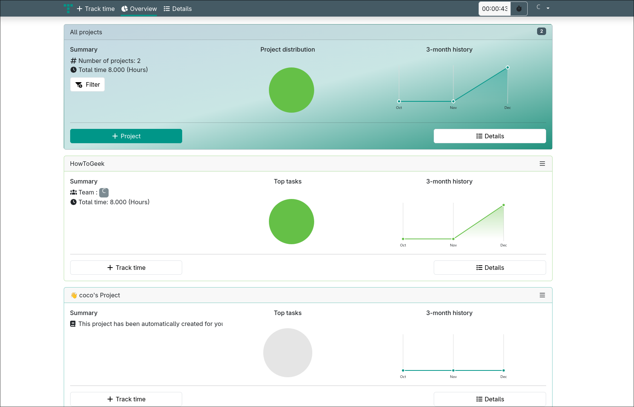634x407 pixels.
Task: Click the green project distribution pie chart
Action: click(x=291, y=90)
